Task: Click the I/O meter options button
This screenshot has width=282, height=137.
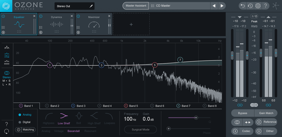Action: (x=254, y=16)
